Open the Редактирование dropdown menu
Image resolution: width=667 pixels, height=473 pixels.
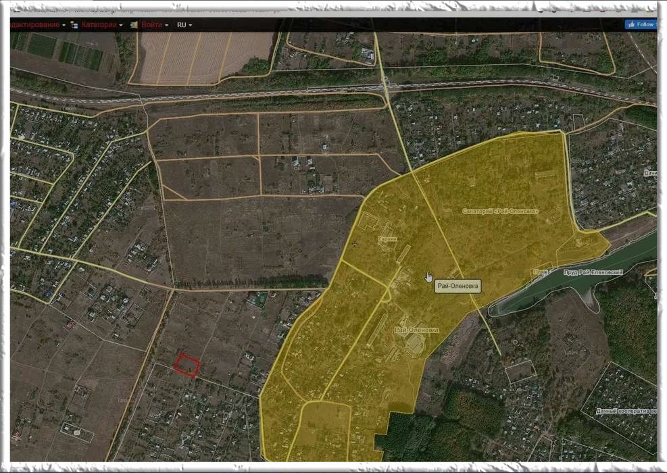(x=36, y=25)
